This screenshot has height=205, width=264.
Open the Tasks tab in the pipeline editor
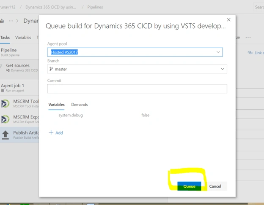point(5,38)
